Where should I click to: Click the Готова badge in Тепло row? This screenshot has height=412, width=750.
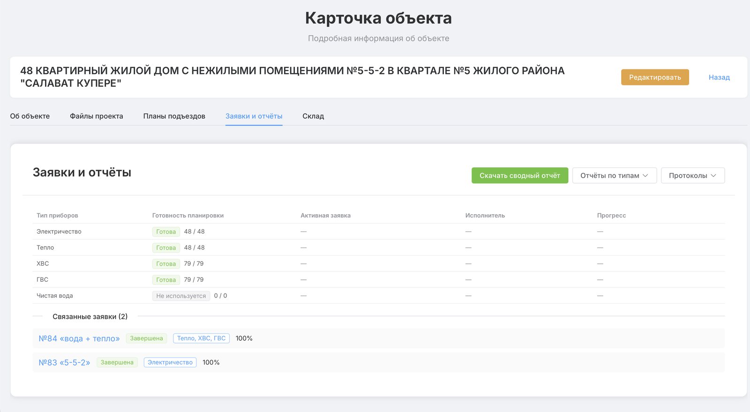pyautogui.click(x=166, y=247)
